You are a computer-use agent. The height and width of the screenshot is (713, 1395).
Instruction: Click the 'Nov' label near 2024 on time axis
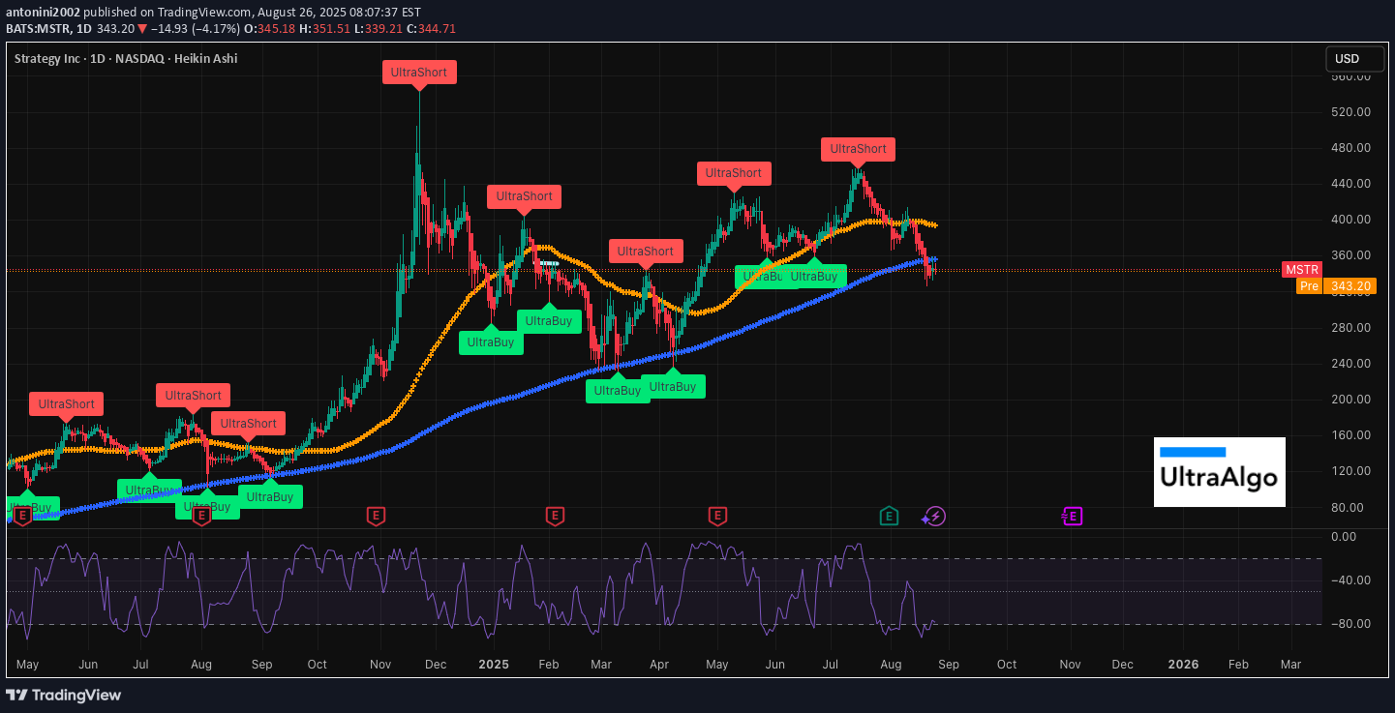380,665
